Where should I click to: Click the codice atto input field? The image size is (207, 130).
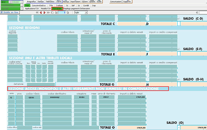click(71, 127)
